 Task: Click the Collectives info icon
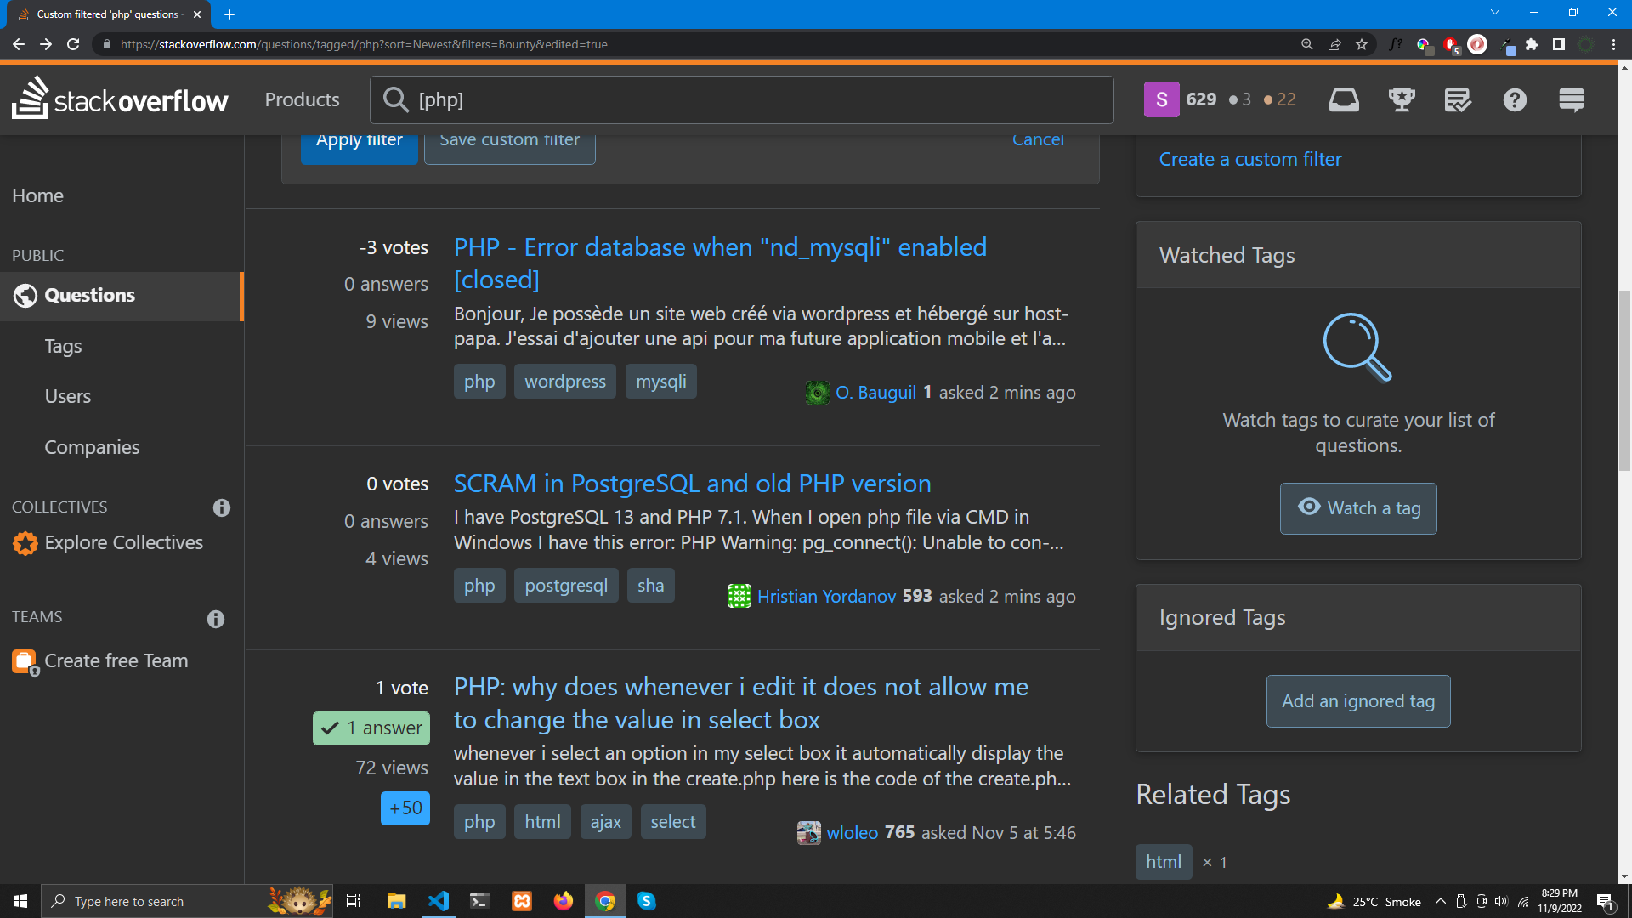tap(222, 507)
